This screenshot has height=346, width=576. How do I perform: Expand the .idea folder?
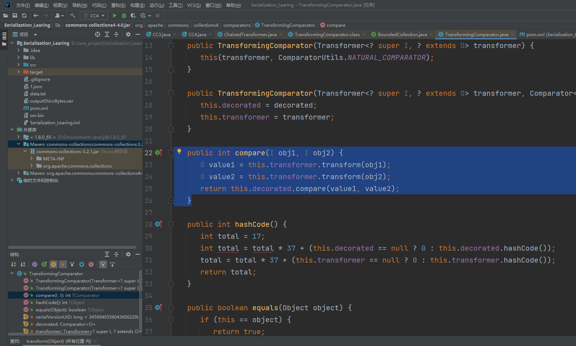[18, 50]
